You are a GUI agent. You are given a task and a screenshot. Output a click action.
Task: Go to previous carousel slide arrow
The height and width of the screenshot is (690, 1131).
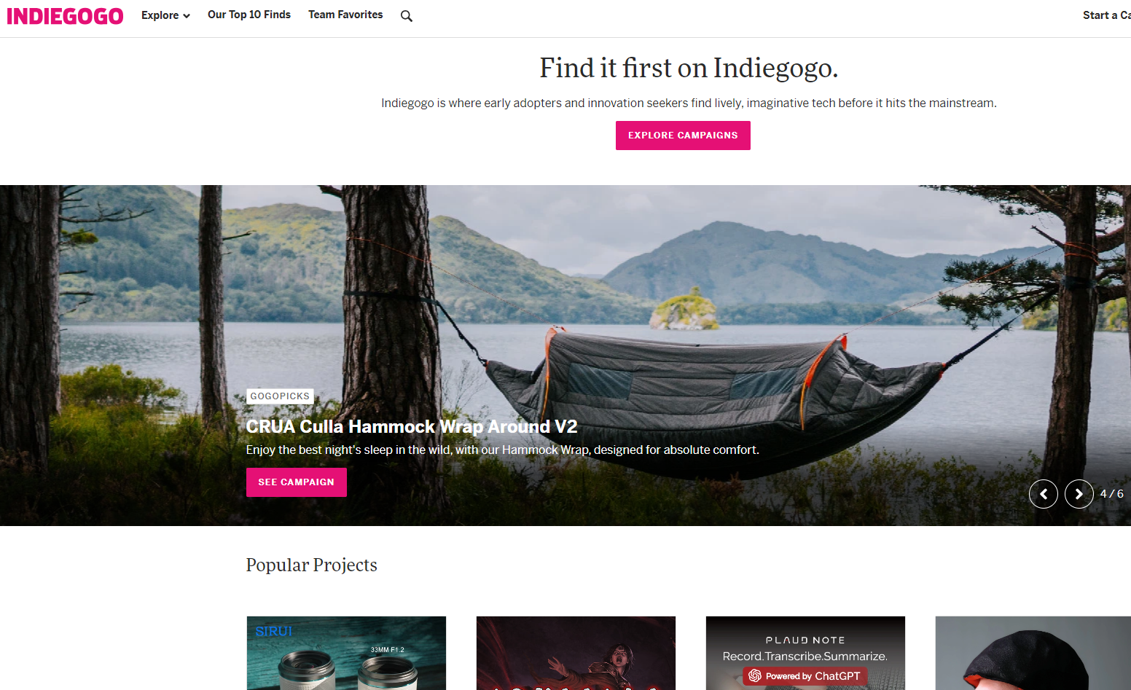coord(1043,494)
